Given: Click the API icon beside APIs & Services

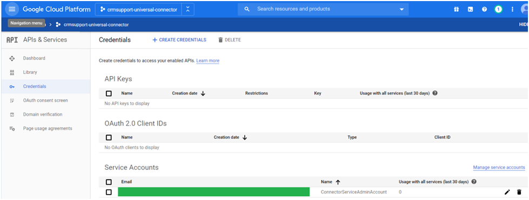Looking at the screenshot, I should click(x=12, y=40).
